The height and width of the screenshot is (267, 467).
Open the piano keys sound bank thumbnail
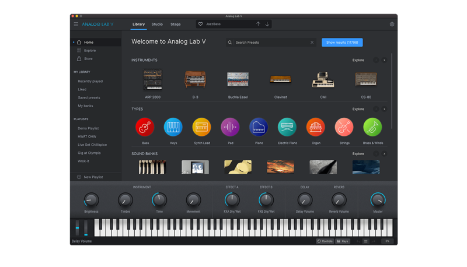click(x=152, y=167)
